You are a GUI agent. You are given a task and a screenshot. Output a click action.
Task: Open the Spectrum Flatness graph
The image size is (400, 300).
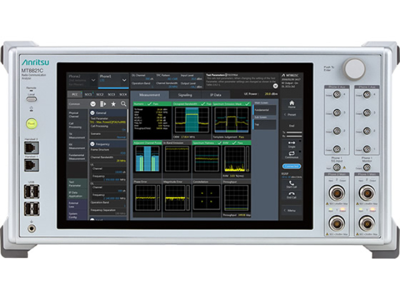(x=206, y=159)
